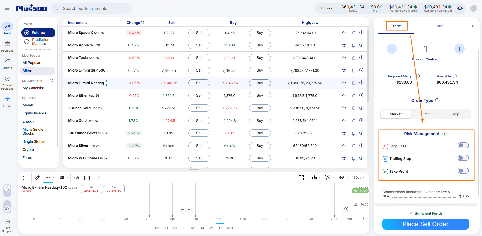Open the Funds section icon
The width and height of the screenshot is (482, 236).
click(7, 99)
